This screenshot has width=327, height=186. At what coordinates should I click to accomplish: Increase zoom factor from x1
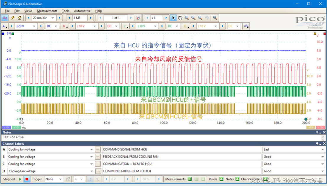point(166,18)
